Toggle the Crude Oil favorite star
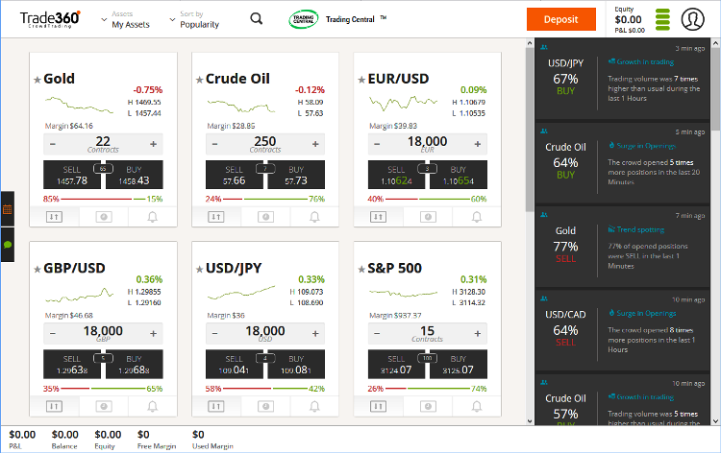The width and height of the screenshot is (721, 453). pyautogui.click(x=199, y=80)
